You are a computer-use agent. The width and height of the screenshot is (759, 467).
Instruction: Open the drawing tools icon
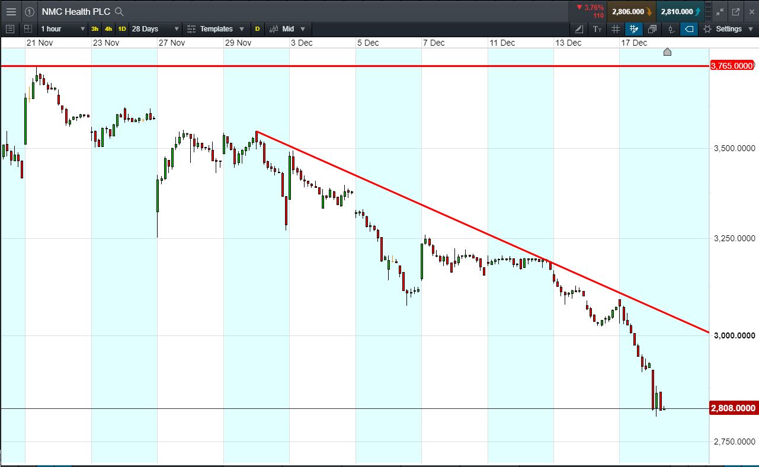tap(579, 28)
